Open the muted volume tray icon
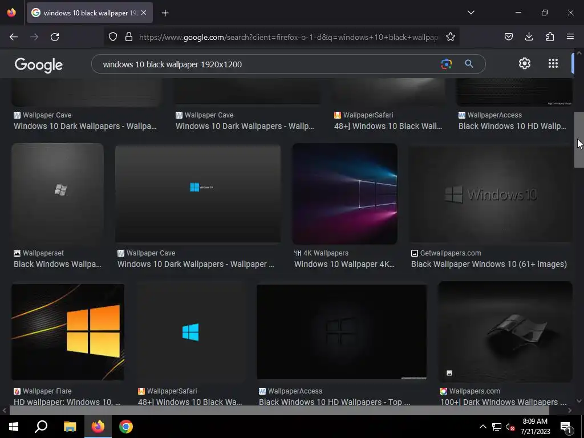Screen dimensions: 584x438 pos(510,427)
